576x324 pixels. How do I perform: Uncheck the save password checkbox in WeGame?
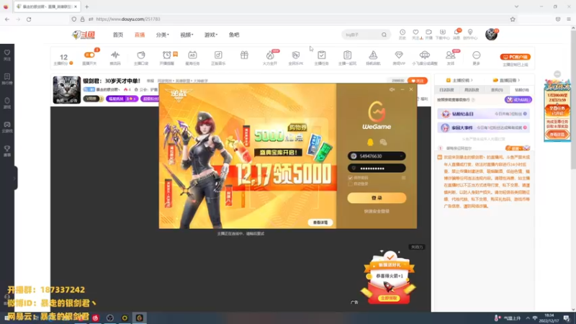click(350, 178)
